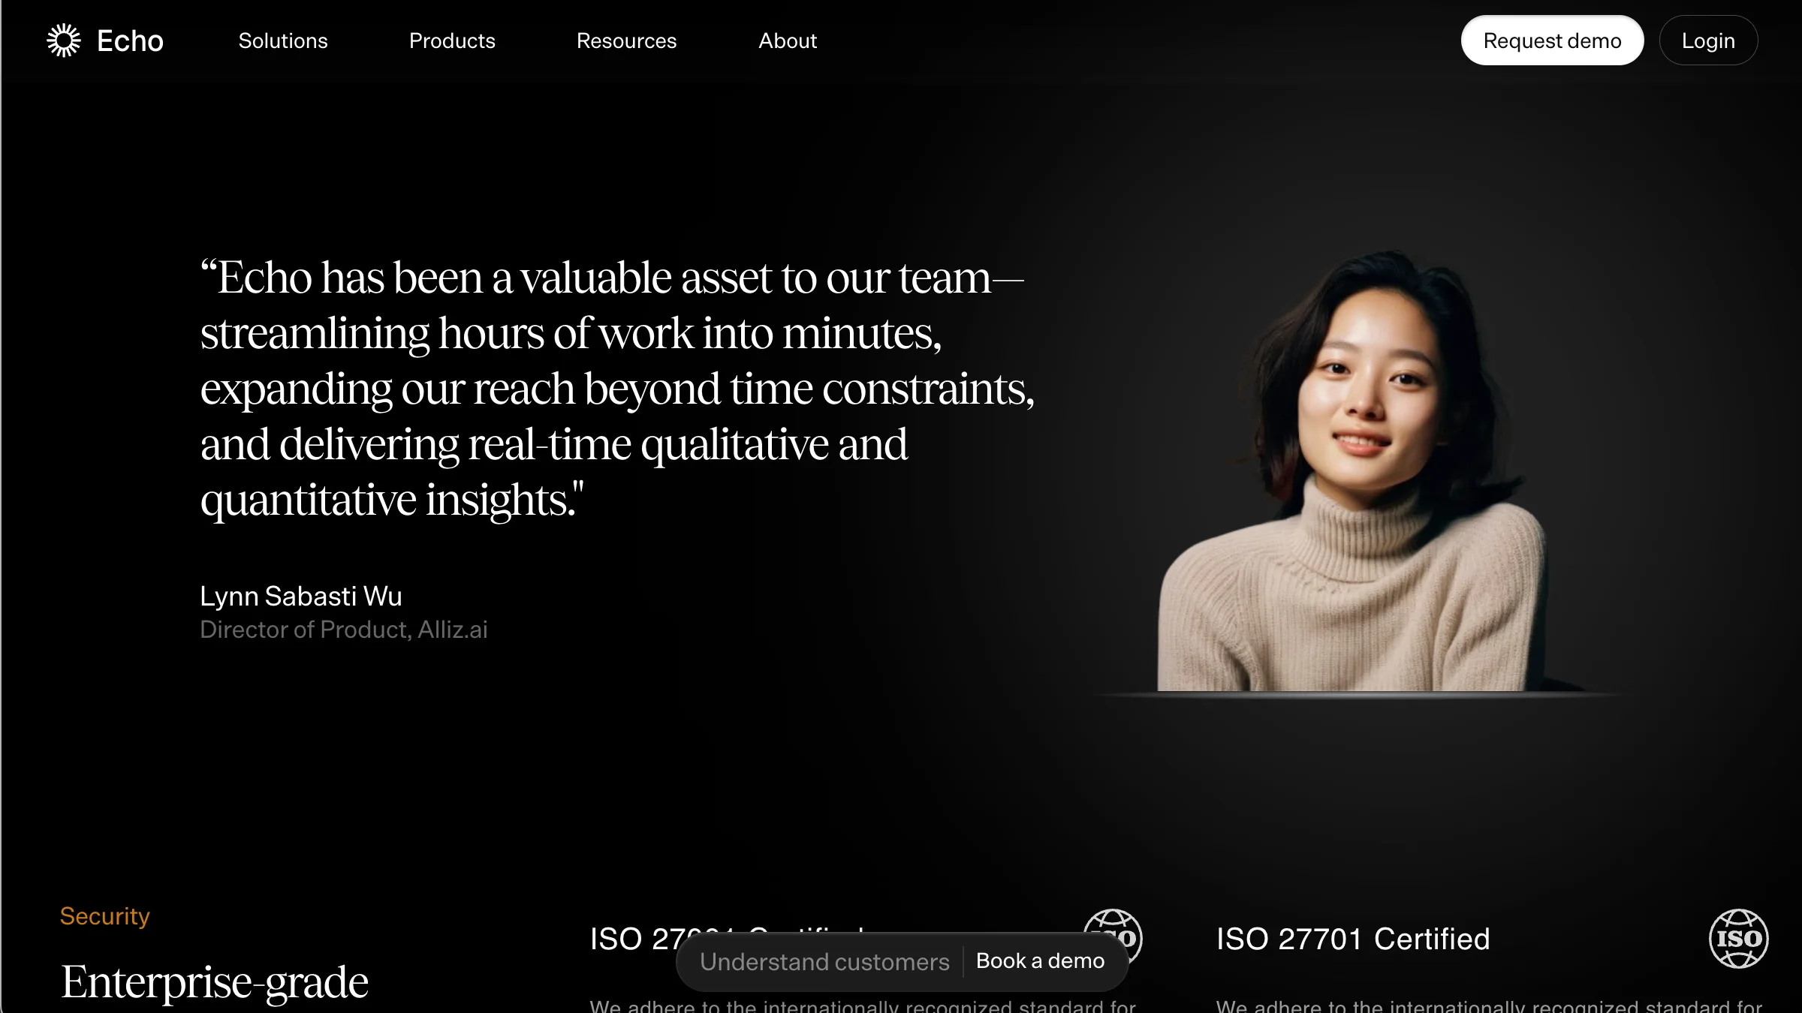This screenshot has width=1802, height=1013.
Task: Click the Director of Product, Alliz.ai subtitle
Action: [344, 630]
